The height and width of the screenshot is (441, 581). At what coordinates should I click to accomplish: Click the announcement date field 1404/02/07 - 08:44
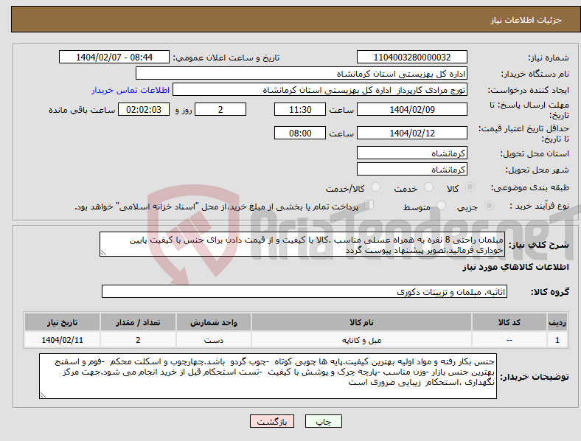click(114, 57)
